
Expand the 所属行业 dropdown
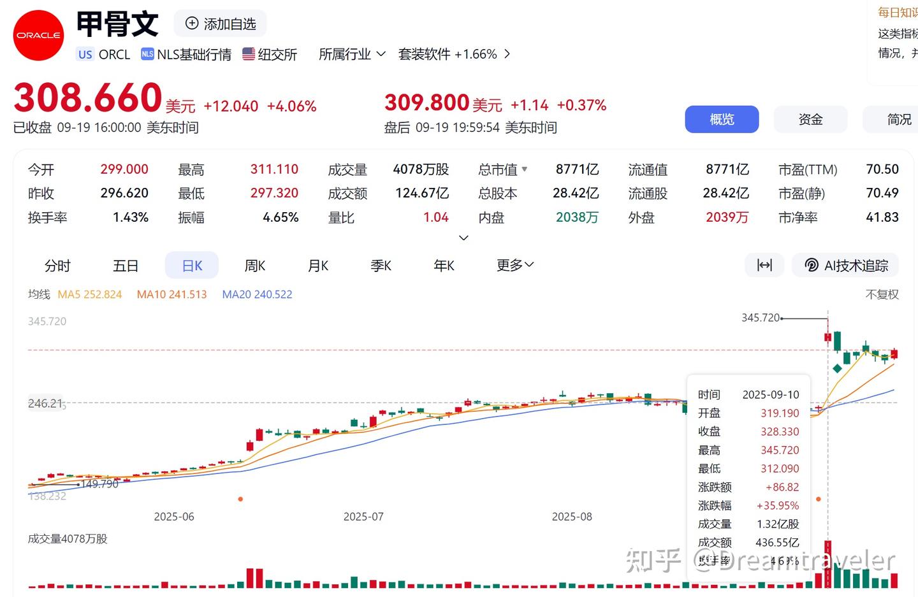[x=352, y=54]
